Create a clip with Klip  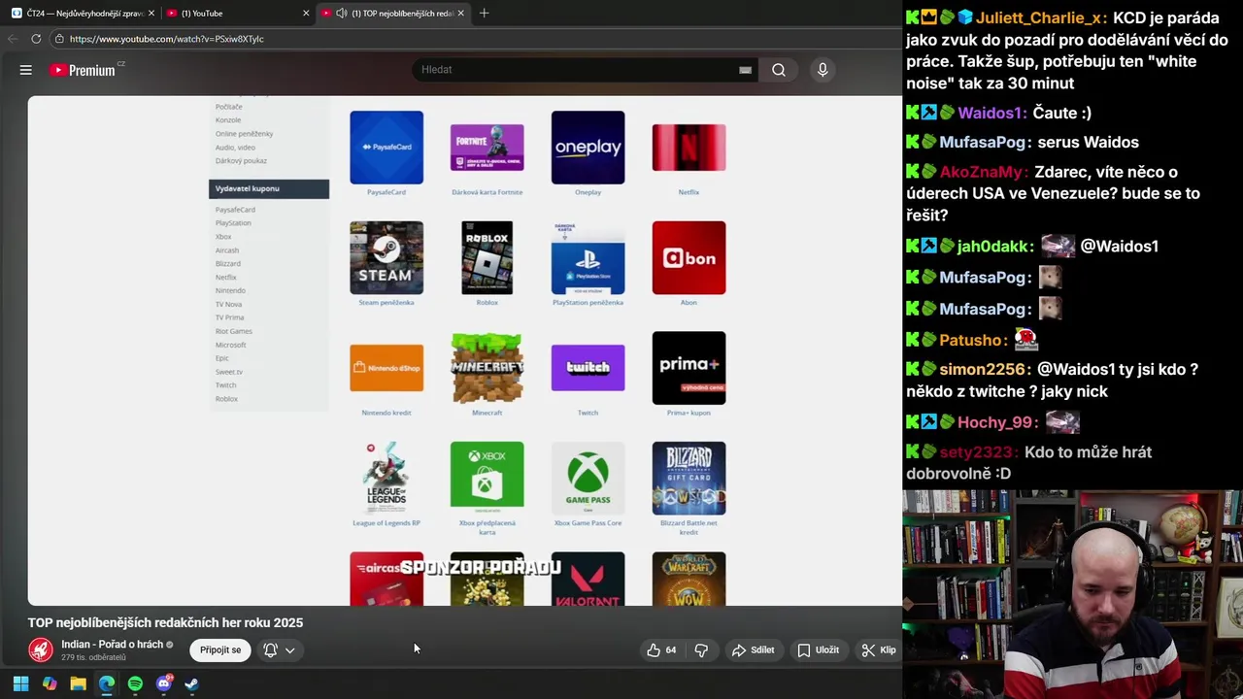(x=879, y=650)
